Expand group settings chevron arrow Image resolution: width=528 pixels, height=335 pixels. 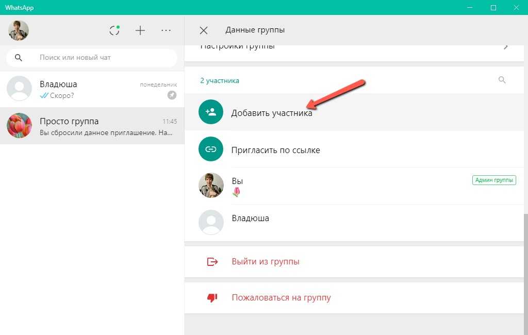pos(506,47)
